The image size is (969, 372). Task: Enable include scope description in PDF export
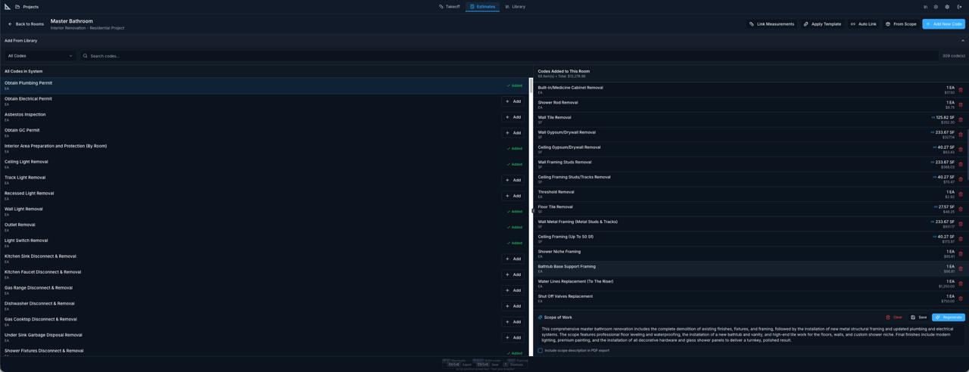click(541, 351)
